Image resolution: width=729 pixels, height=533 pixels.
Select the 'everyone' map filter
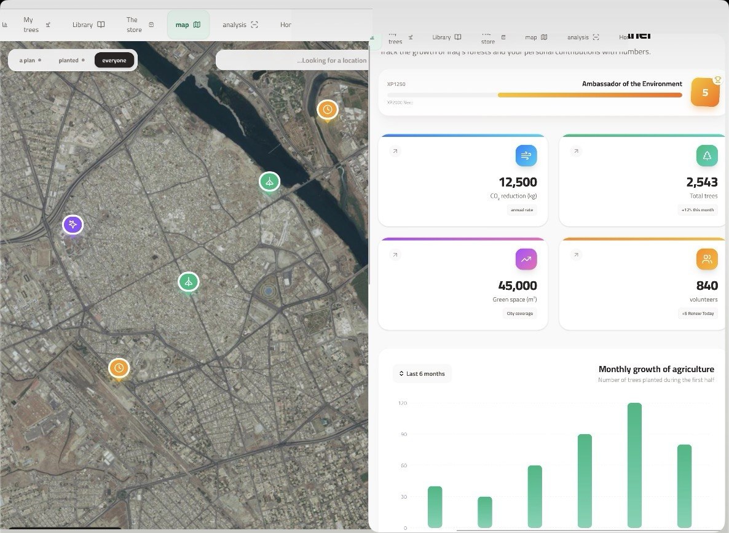point(114,60)
